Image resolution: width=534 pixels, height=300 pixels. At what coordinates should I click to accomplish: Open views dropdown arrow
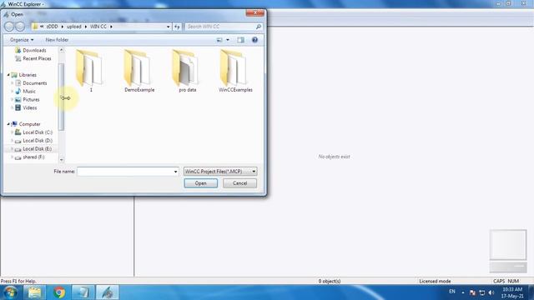(x=228, y=40)
